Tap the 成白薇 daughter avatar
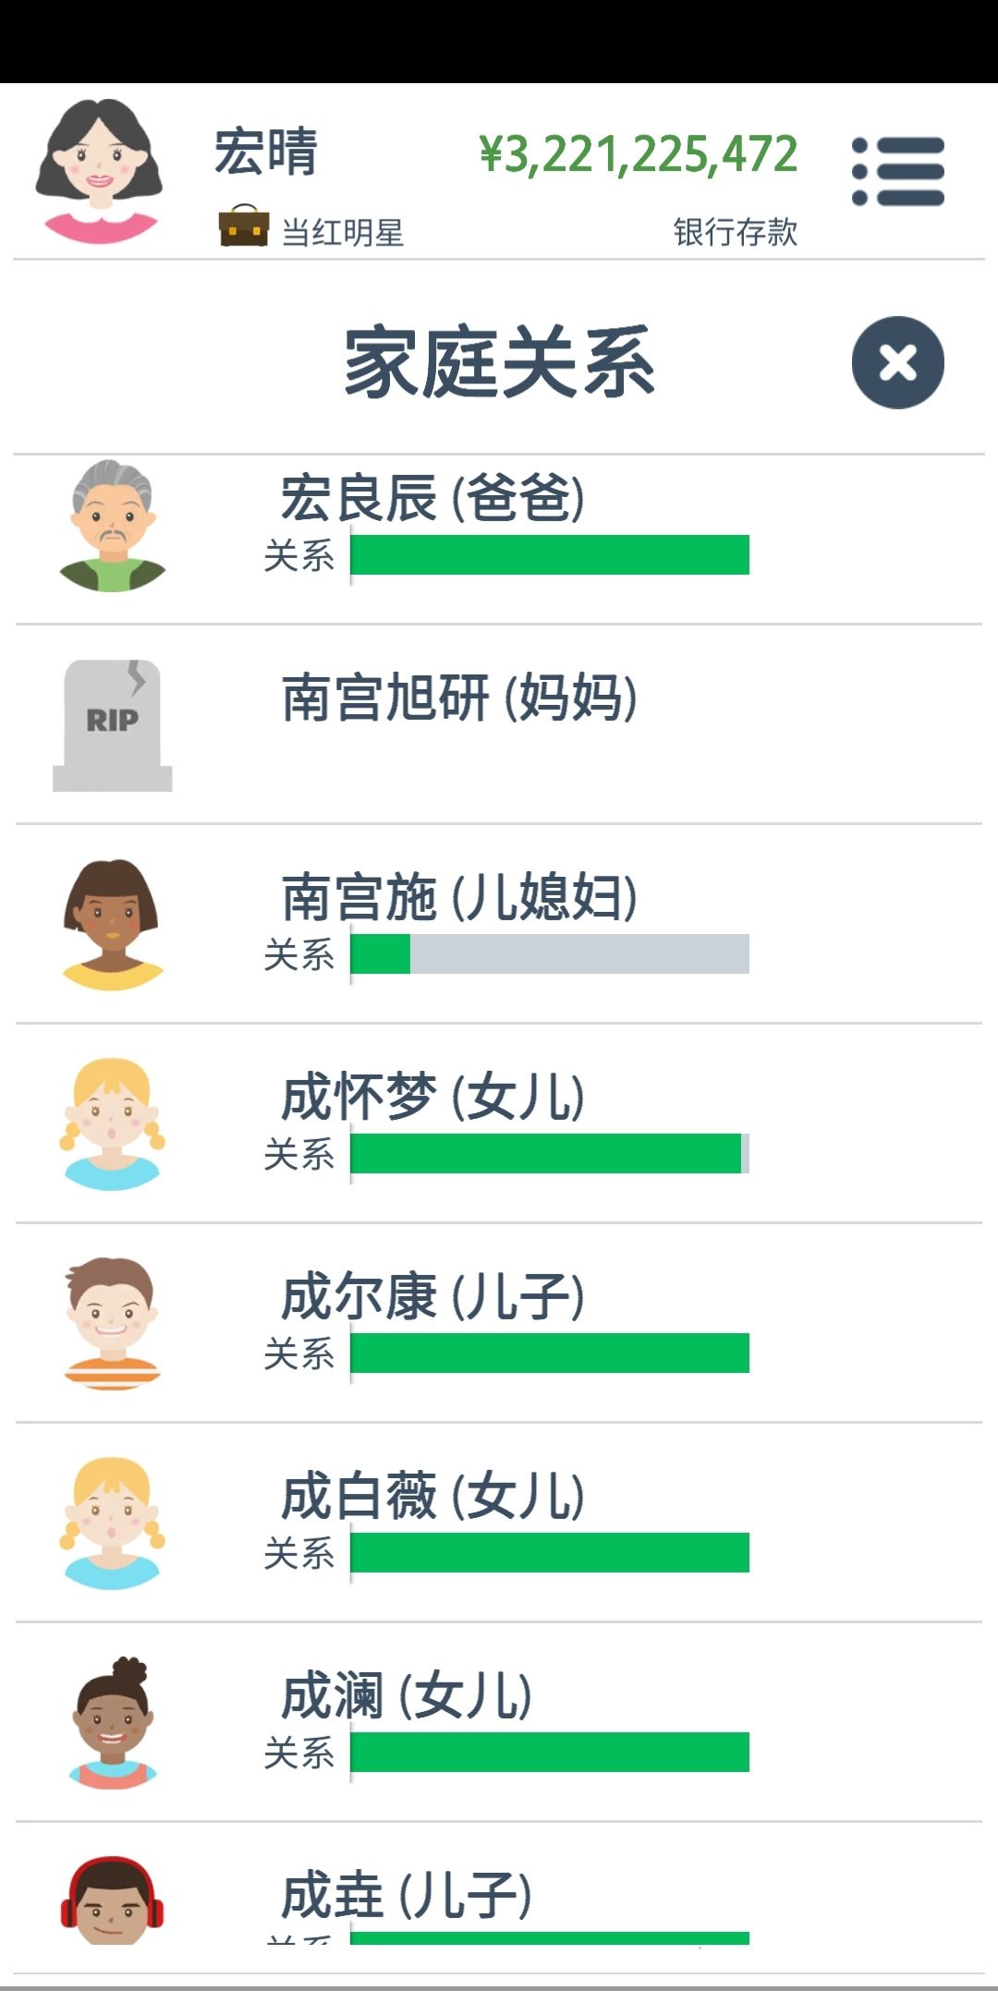The image size is (998, 1991). [113, 1524]
